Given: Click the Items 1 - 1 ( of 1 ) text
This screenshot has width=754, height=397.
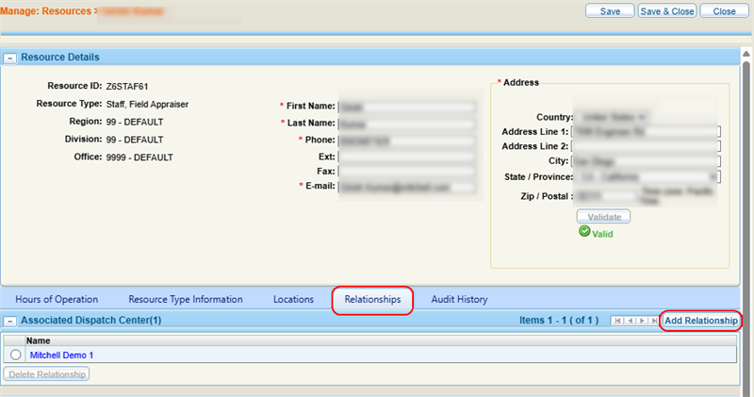Looking at the screenshot, I should point(559,321).
